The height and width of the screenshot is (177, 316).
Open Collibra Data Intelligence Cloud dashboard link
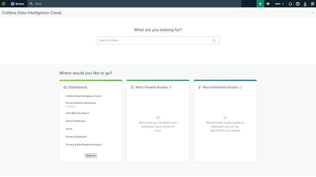tap(83, 96)
